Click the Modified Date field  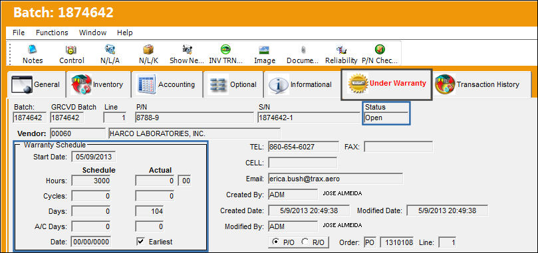[x=448, y=211]
